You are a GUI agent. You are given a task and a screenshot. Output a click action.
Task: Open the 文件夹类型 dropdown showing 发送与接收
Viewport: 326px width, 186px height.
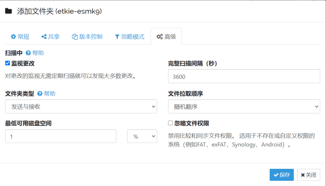tap(81, 106)
